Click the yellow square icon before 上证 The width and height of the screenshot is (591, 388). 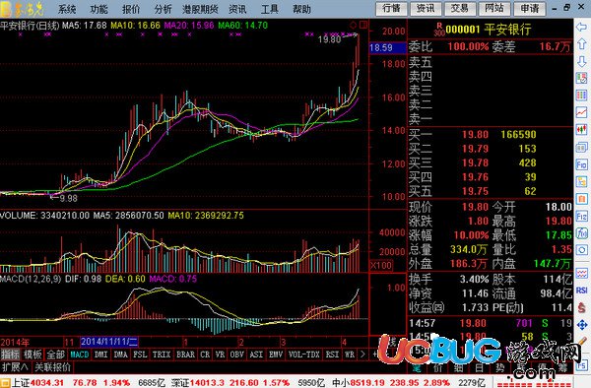pos(6,383)
